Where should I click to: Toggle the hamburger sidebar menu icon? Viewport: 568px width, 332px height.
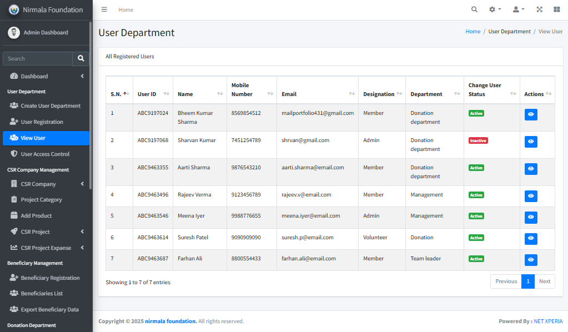(x=104, y=9)
